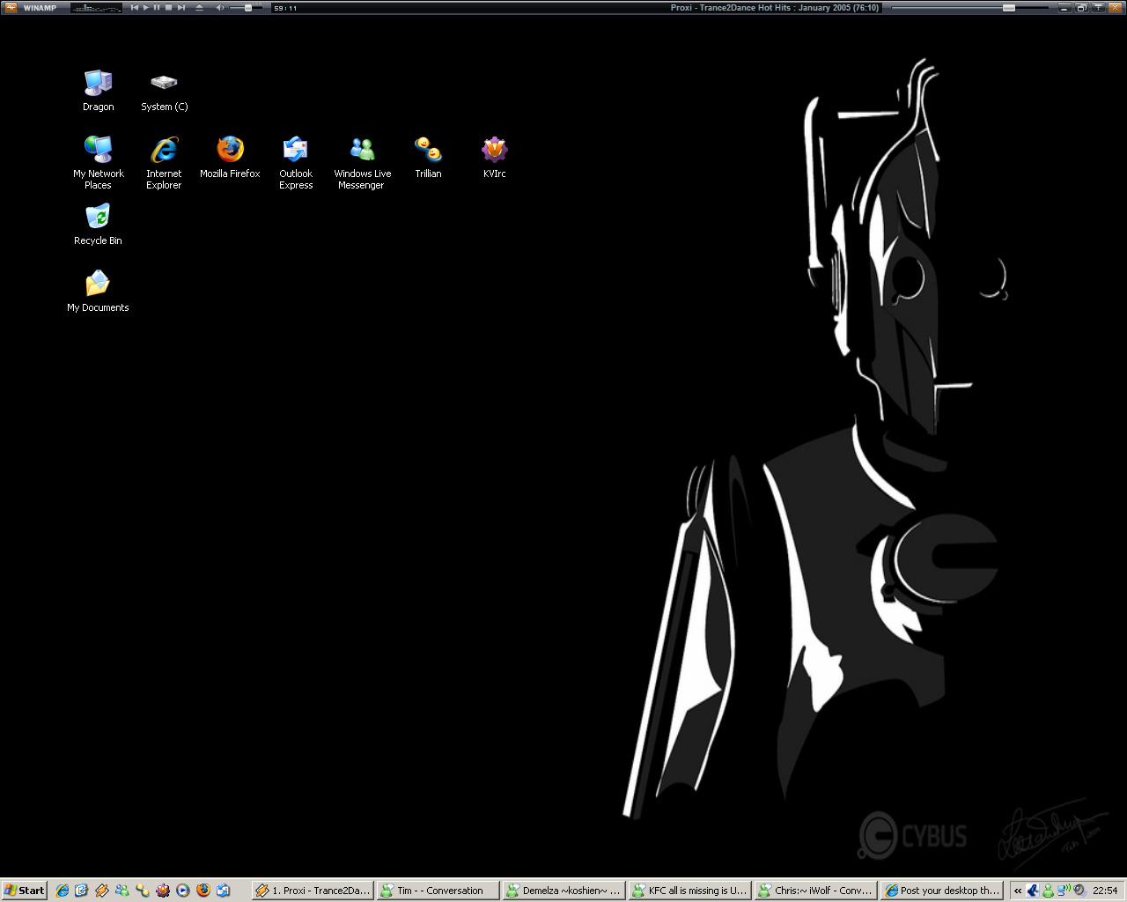The height and width of the screenshot is (902, 1127).
Task: Switch to Proxi - Trance2Dance taskbar button
Action: [x=313, y=891]
